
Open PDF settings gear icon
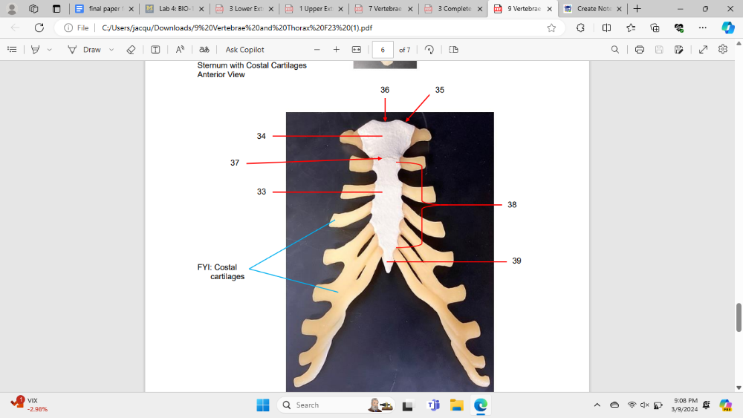click(x=722, y=50)
